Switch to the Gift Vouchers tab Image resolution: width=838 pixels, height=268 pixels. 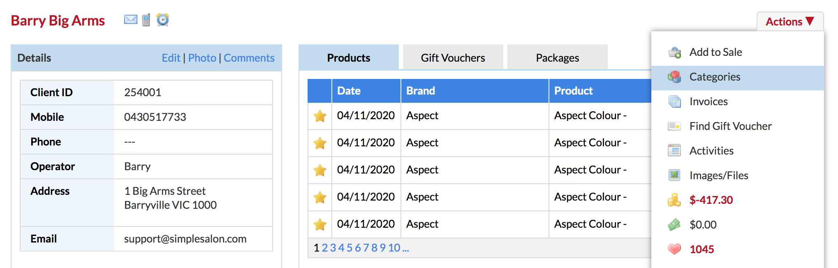[453, 58]
